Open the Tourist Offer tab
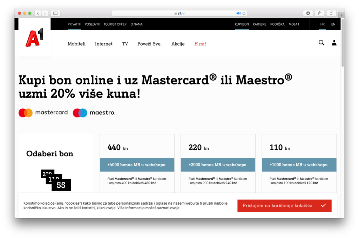The width and height of the screenshot is (359, 239). (115, 24)
